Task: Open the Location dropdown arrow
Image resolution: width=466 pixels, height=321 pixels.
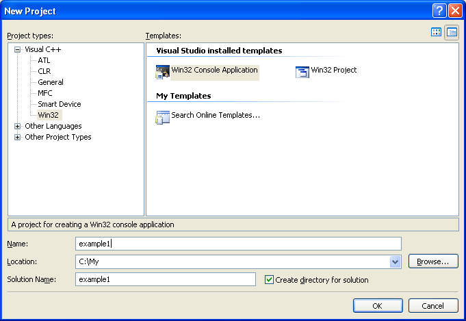Action: pyautogui.click(x=395, y=262)
